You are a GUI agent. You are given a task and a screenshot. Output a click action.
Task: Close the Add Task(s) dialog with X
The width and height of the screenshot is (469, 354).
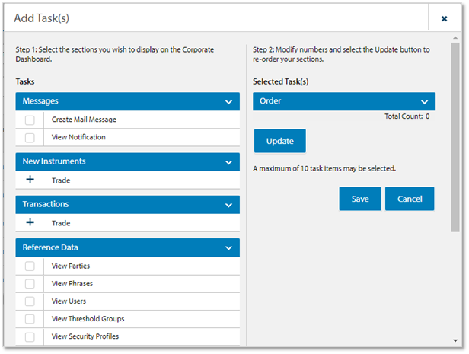click(x=444, y=18)
